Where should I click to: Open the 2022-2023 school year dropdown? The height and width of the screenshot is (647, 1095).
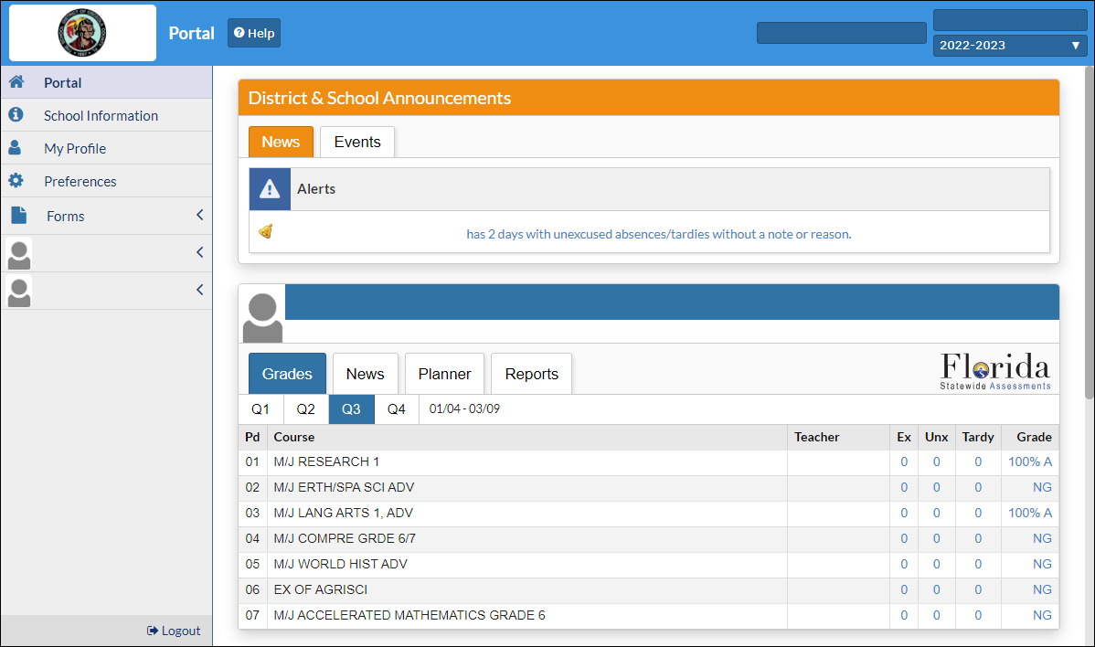pos(1009,46)
